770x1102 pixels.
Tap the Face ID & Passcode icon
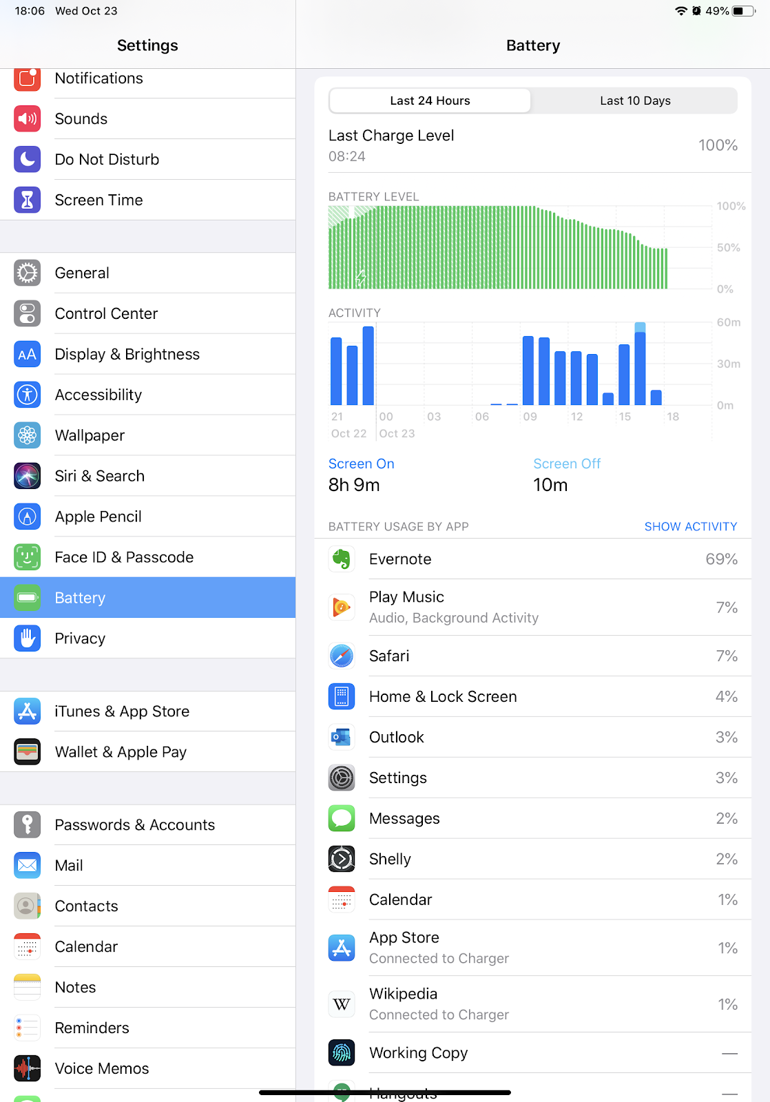click(27, 557)
